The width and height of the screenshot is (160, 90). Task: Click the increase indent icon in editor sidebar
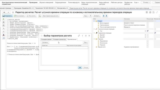click(x=3, y=22)
